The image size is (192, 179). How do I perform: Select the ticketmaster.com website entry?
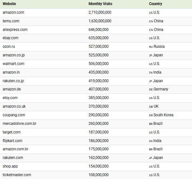[17, 175]
